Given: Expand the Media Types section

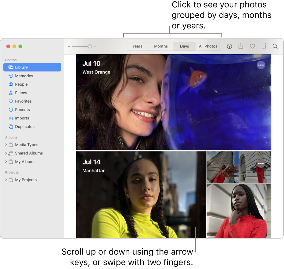Looking at the screenshot, I should [x=6, y=145].
